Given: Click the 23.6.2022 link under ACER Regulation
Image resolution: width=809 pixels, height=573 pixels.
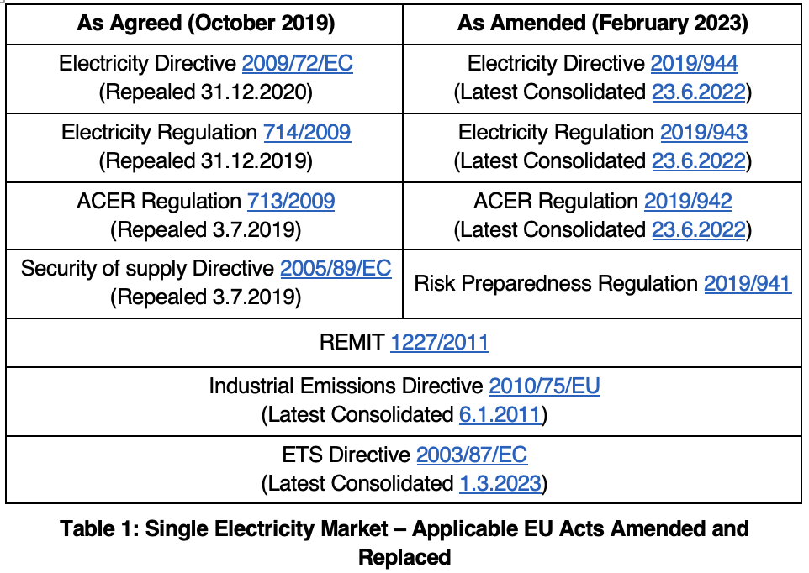Looking at the screenshot, I should pyautogui.click(x=698, y=229).
